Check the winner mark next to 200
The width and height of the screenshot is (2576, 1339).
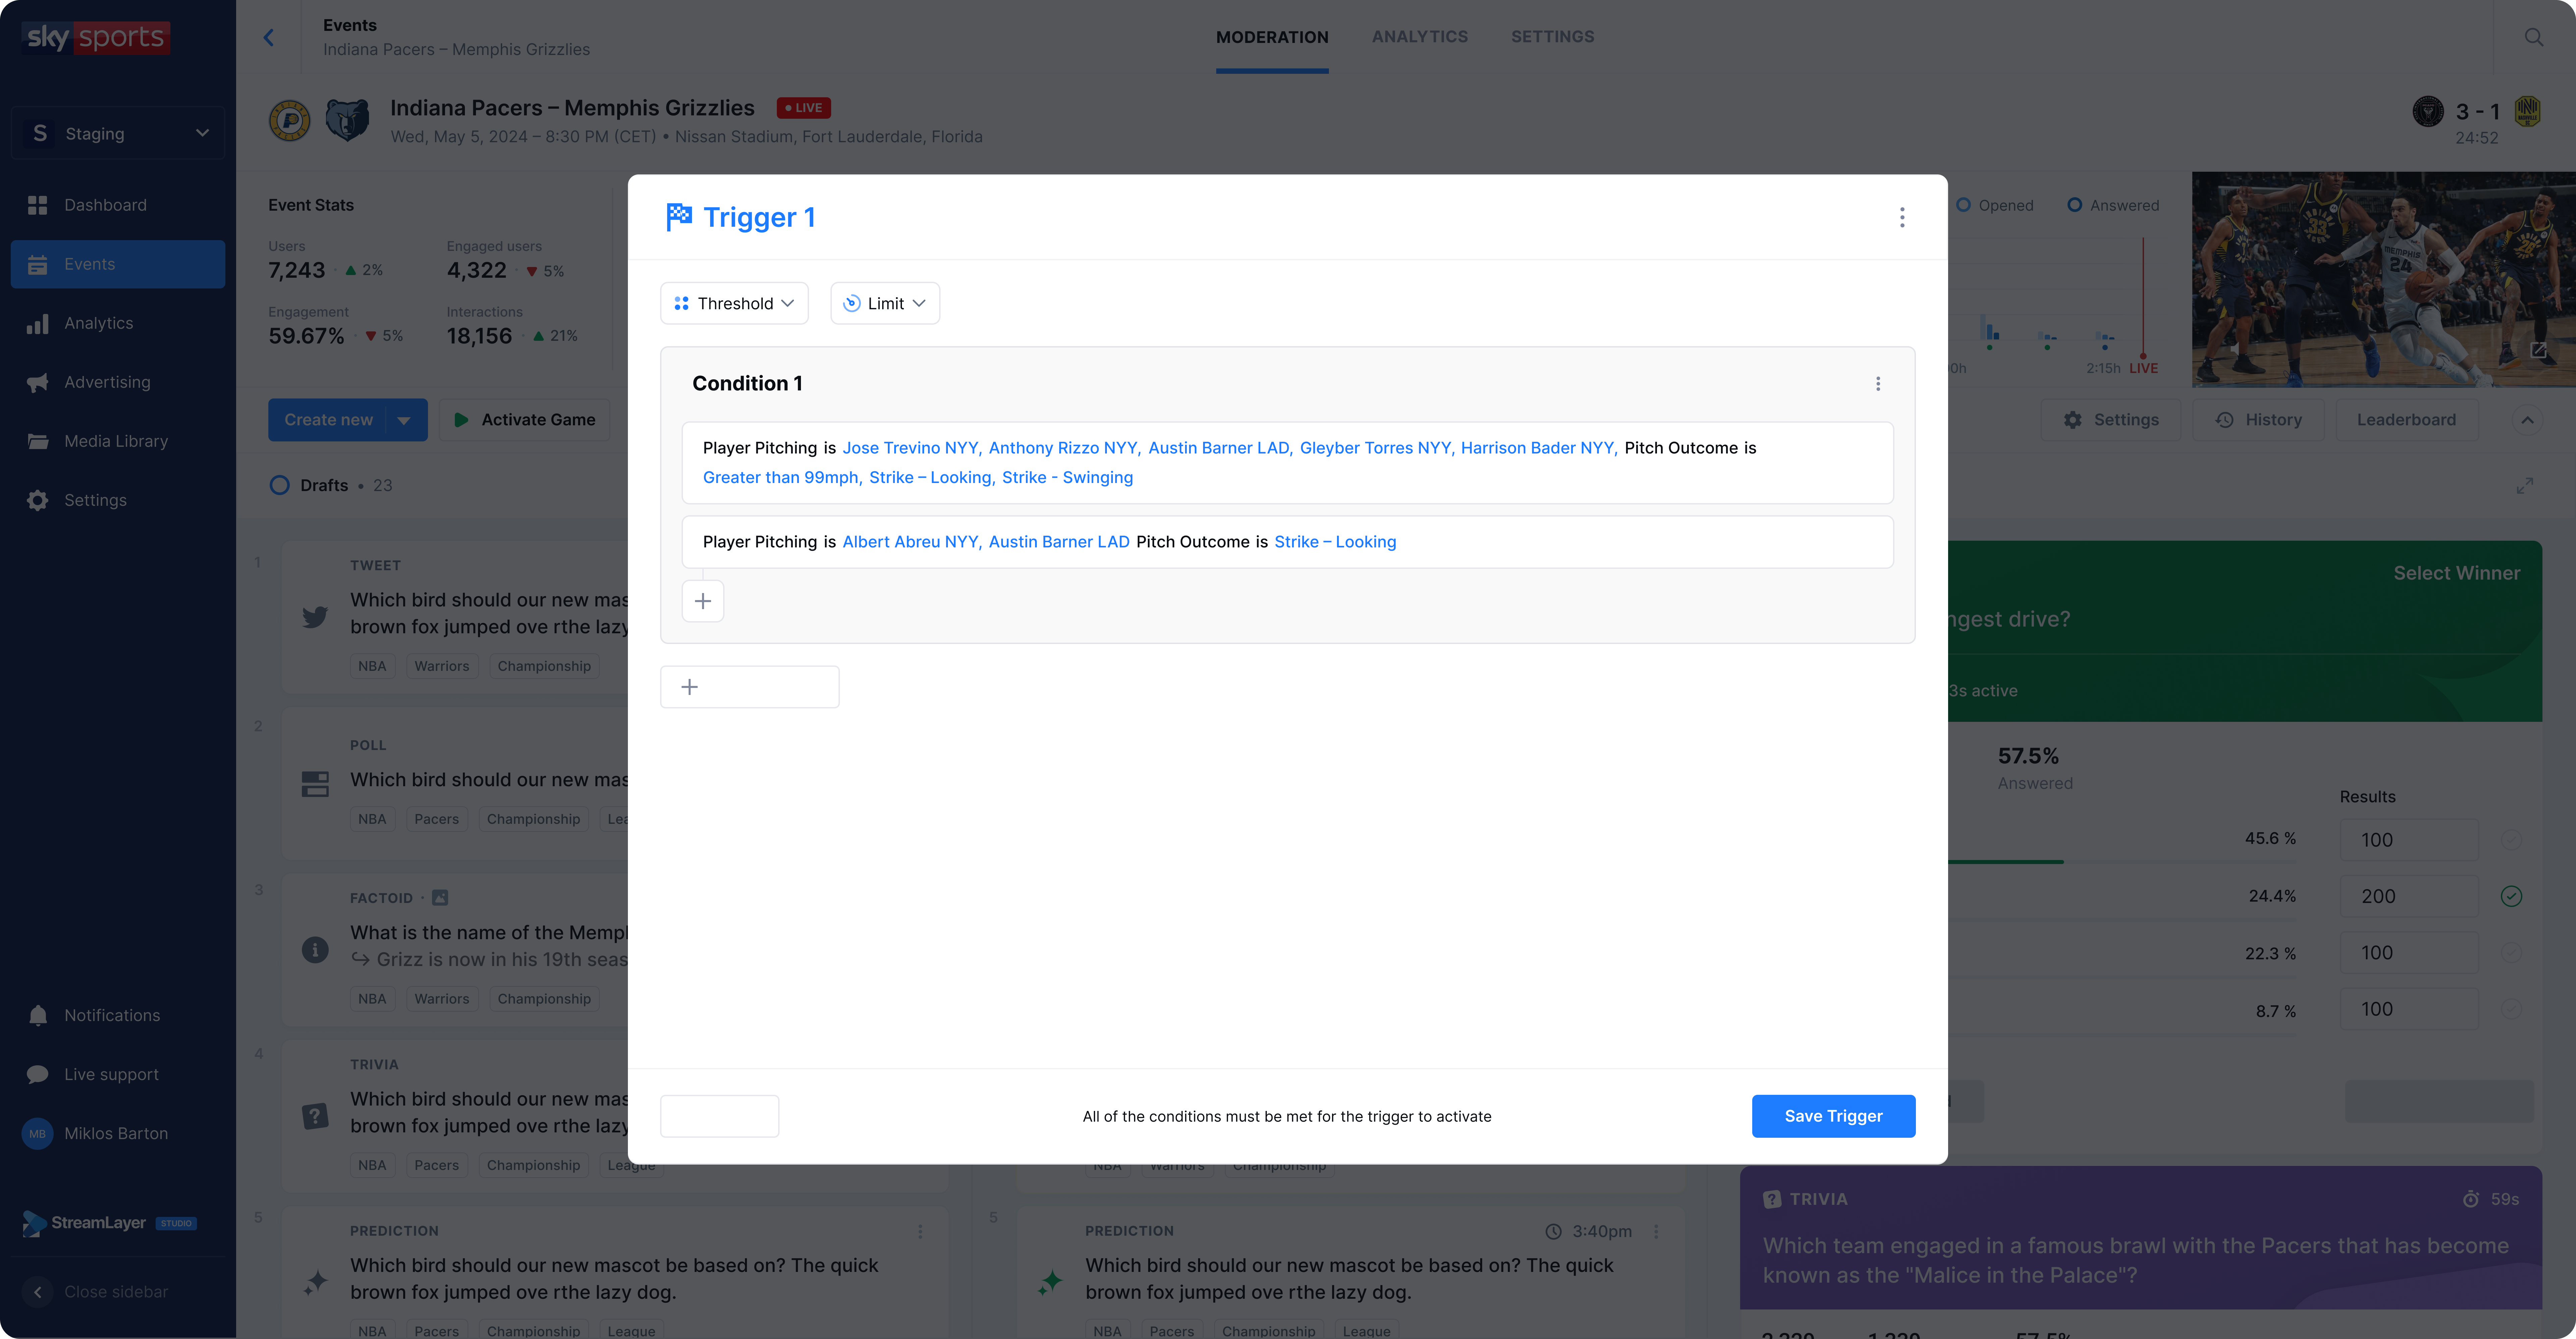(2511, 896)
